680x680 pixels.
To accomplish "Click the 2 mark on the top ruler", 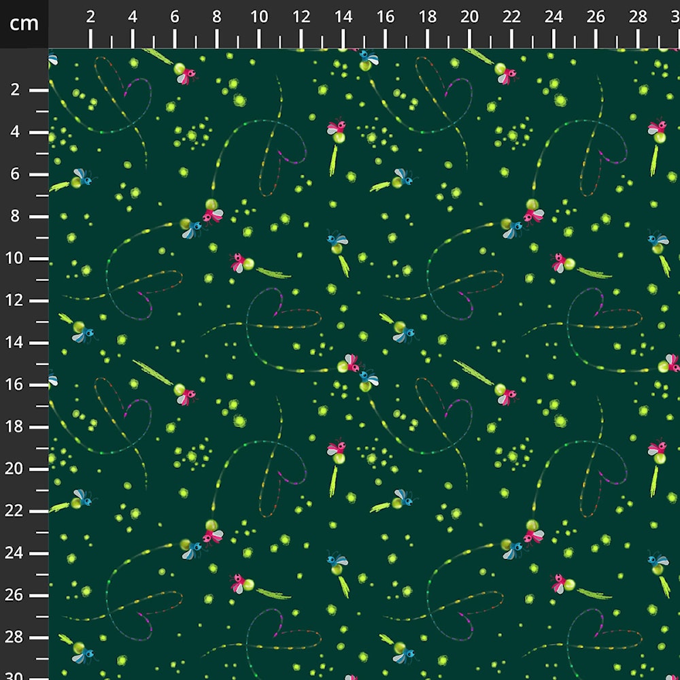I will (90, 18).
